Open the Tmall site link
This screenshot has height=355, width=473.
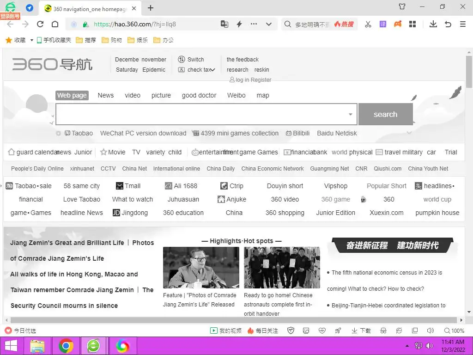[x=128, y=186]
